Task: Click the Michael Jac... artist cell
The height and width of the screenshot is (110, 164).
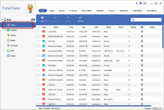Action: [x=96, y=60]
